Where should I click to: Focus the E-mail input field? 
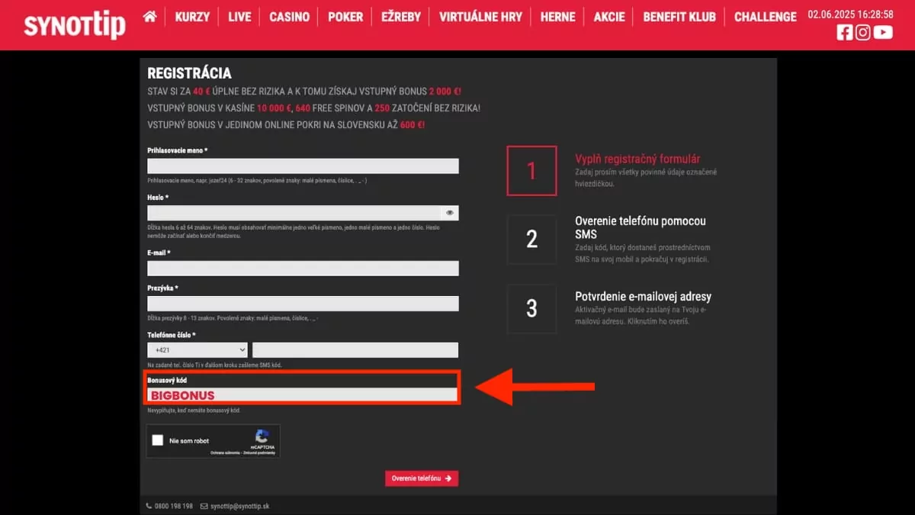point(303,268)
